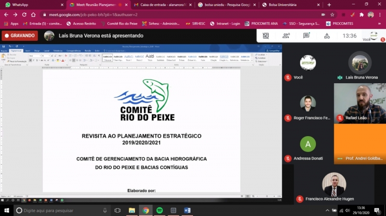Click the presenter avatar beside the presenting notice
Screen dimensions: 386x216
click(x=49, y=36)
